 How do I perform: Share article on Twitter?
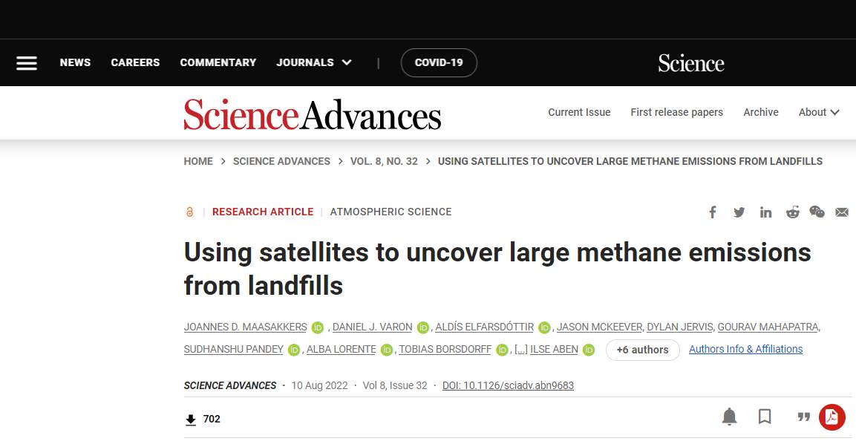(739, 212)
